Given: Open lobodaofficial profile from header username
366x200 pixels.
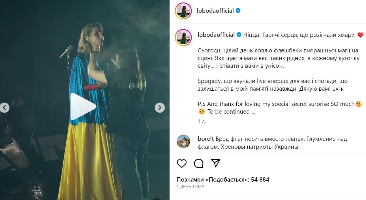Looking at the screenshot, I should pyautogui.click(x=215, y=11).
